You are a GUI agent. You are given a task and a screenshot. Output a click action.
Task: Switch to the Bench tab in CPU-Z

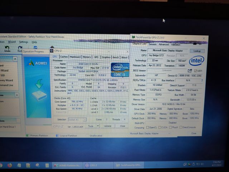click(116, 57)
